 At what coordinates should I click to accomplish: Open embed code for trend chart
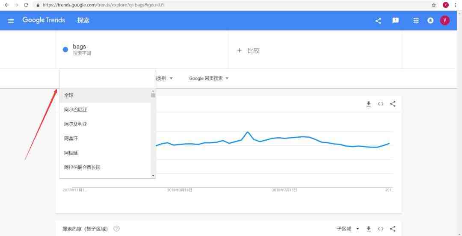tap(381, 104)
